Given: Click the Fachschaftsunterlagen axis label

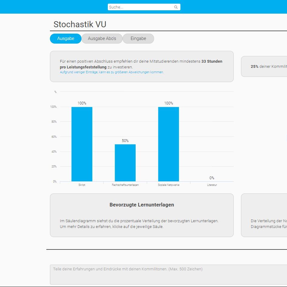Looking at the screenshot, I should pos(125,185).
